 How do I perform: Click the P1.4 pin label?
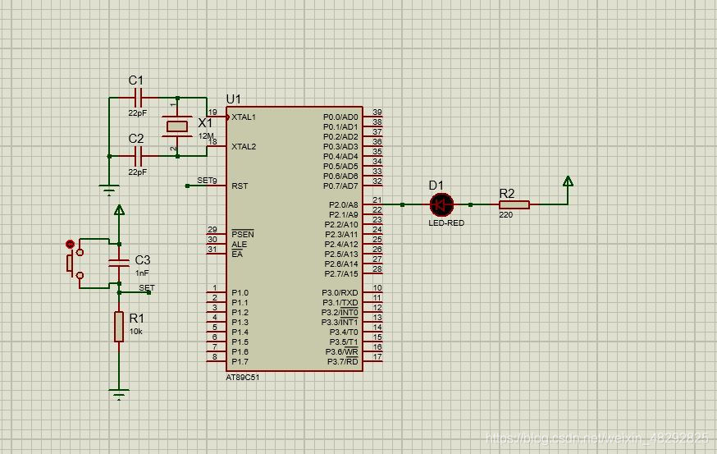[x=240, y=332]
